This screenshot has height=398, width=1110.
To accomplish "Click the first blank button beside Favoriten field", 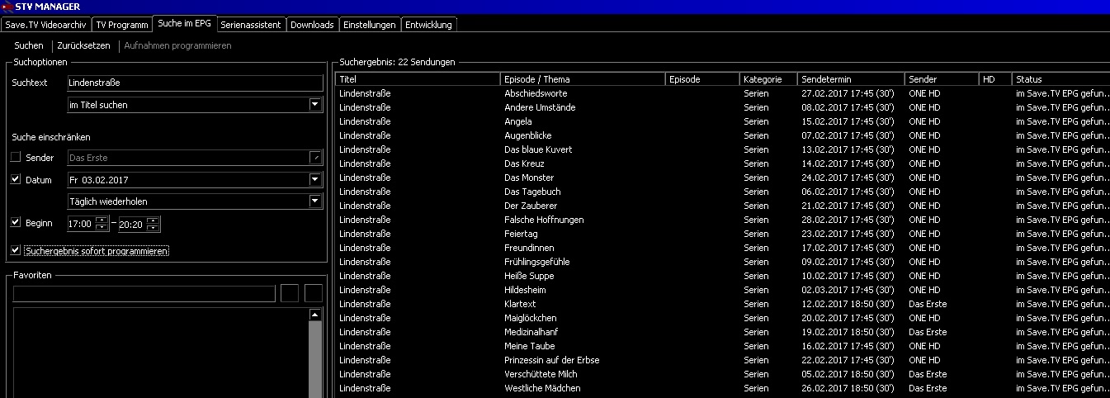I will coord(290,293).
